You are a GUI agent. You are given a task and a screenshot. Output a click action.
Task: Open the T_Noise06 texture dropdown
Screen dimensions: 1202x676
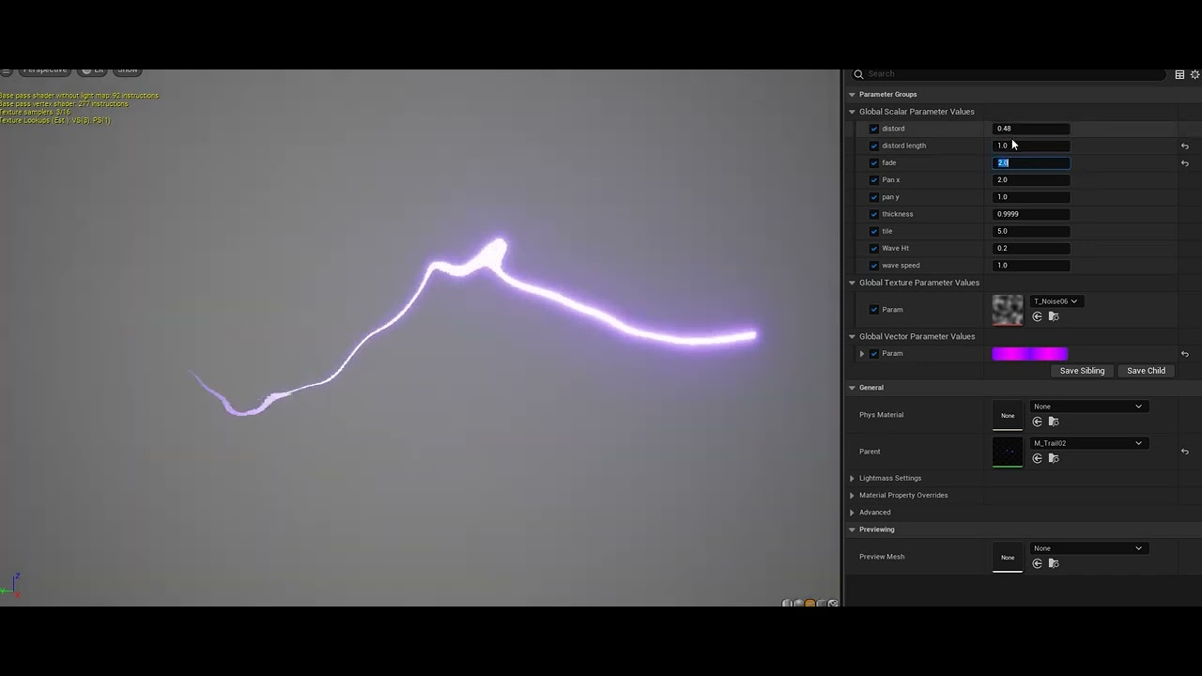pos(1056,301)
